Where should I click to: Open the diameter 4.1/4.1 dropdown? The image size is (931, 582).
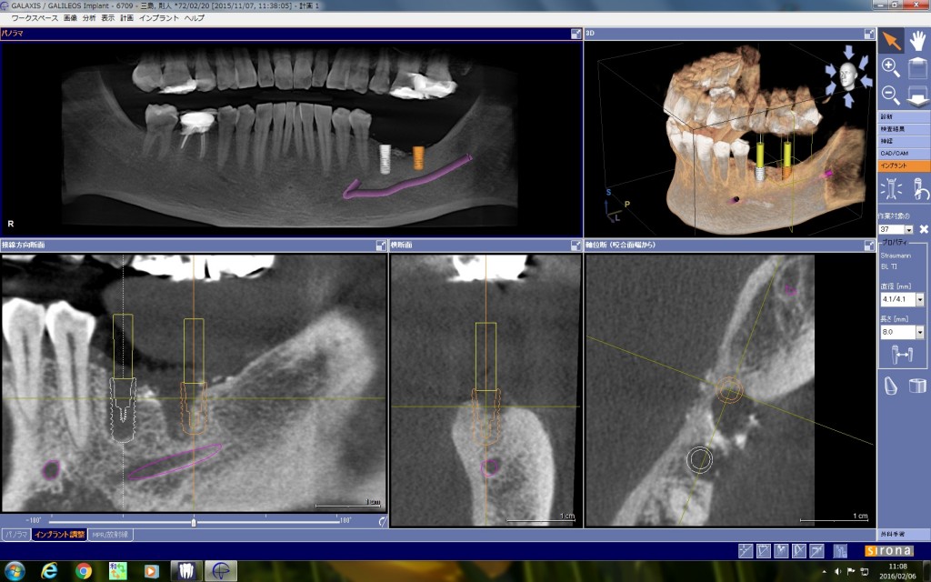pos(920,300)
